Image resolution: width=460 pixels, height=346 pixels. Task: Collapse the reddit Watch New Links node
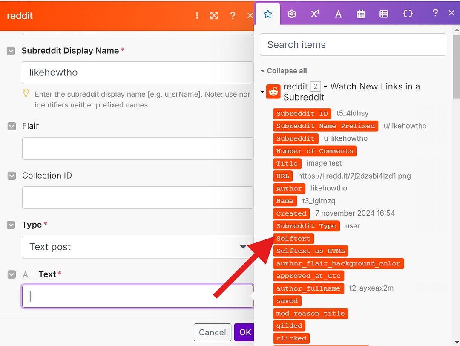pyautogui.click(x=262, y=92)
